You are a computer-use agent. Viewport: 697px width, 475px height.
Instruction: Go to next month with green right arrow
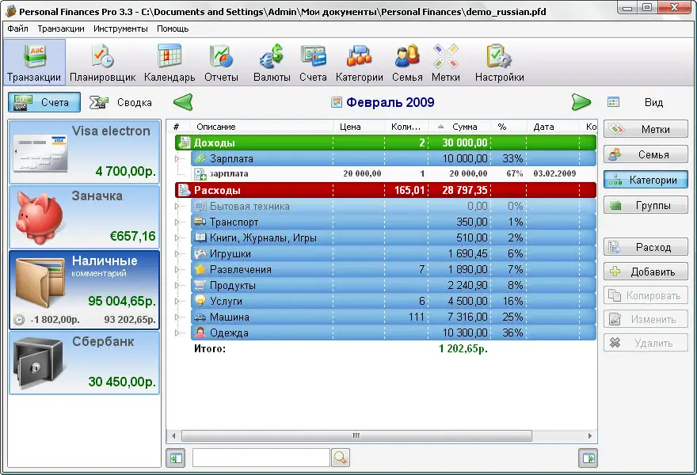coord(581,102)
